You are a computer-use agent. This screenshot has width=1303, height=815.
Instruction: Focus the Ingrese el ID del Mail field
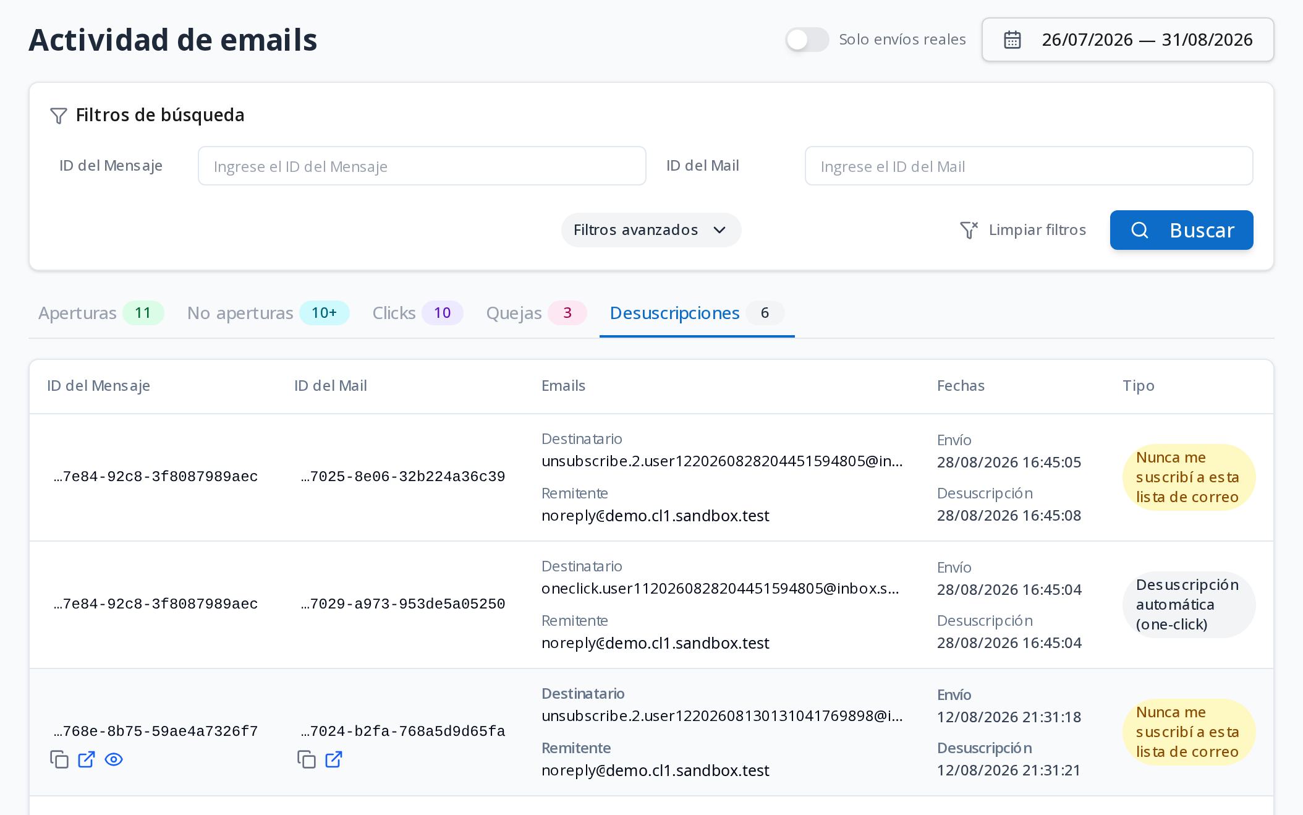(x=1029, y=166)
